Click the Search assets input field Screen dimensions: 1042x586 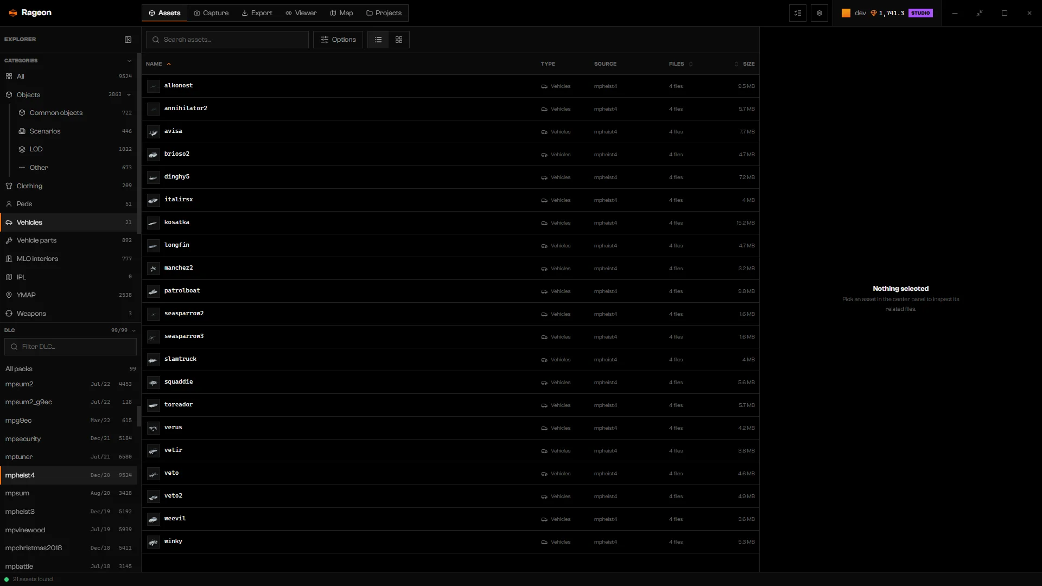pos(227,40)
